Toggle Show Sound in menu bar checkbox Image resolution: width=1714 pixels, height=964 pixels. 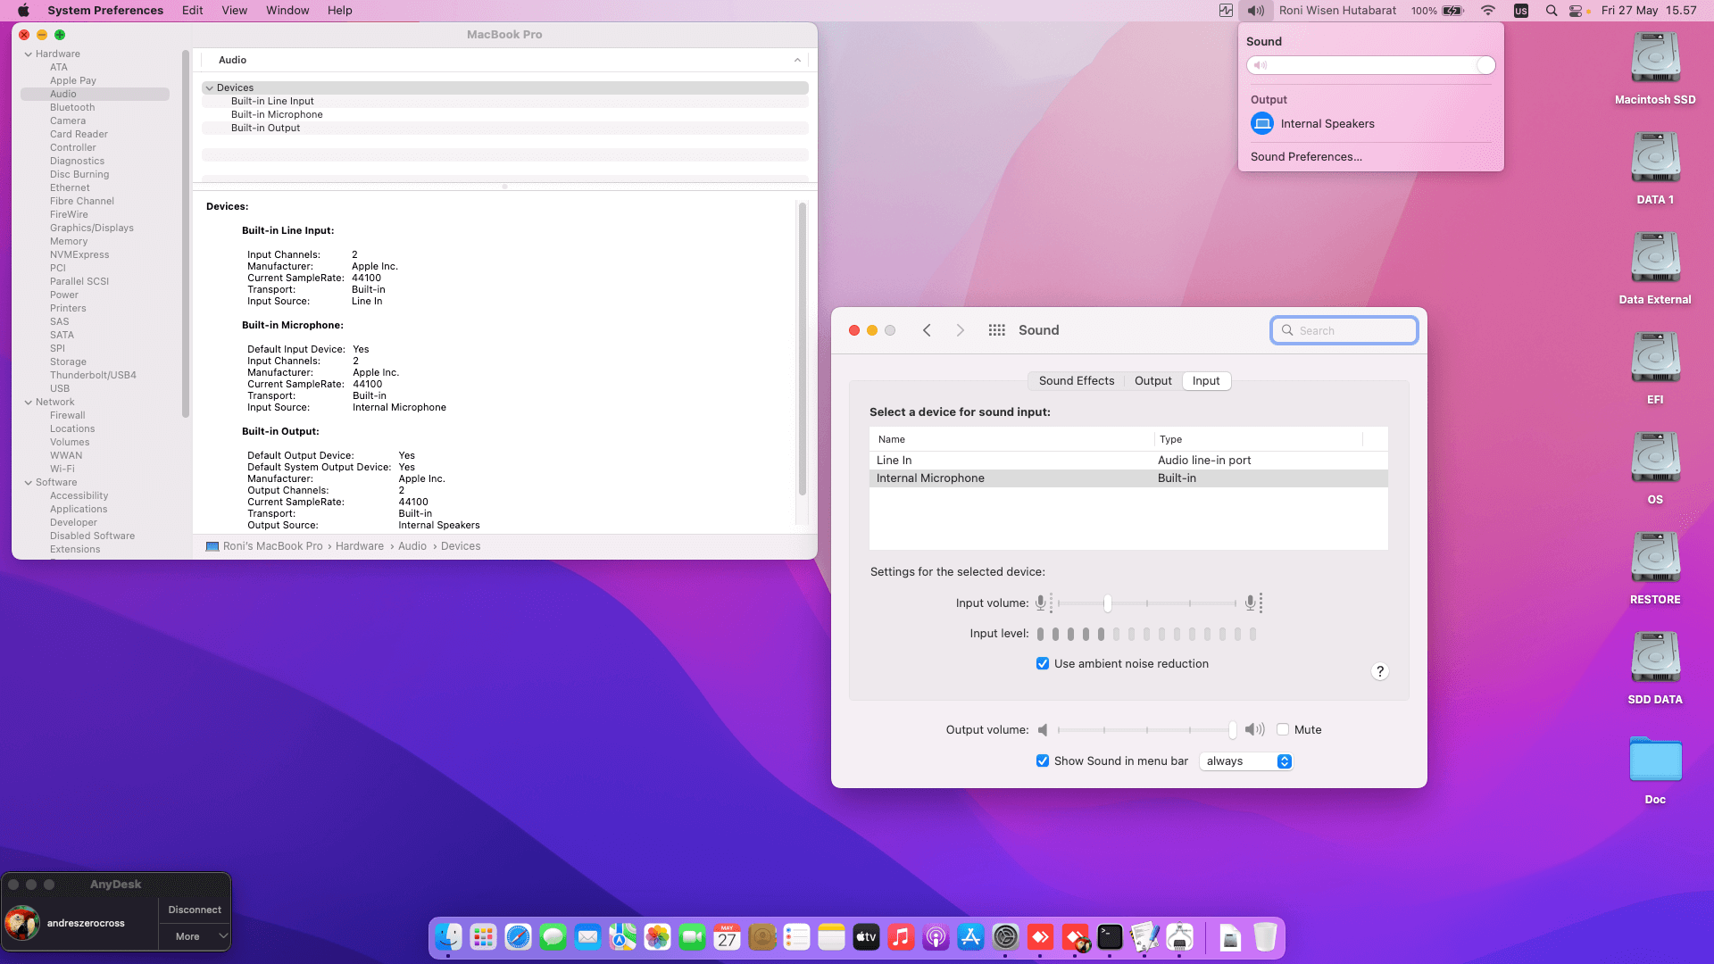[x=1042, y=761]
